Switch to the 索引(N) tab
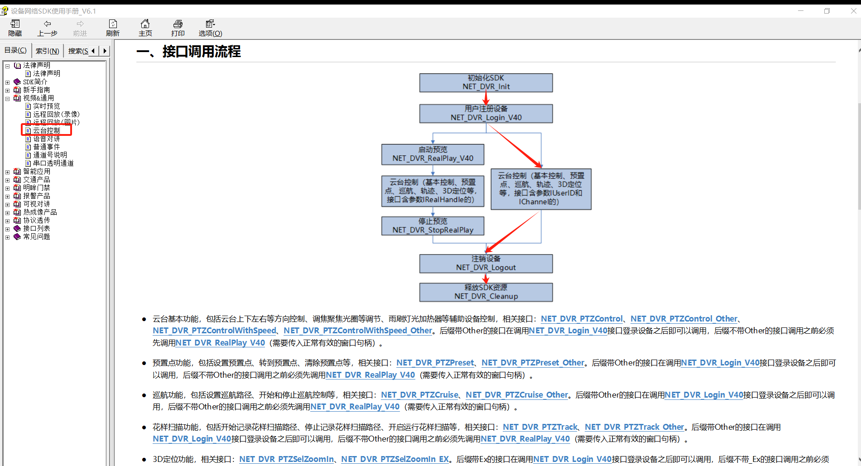 [x=47, y=50]
